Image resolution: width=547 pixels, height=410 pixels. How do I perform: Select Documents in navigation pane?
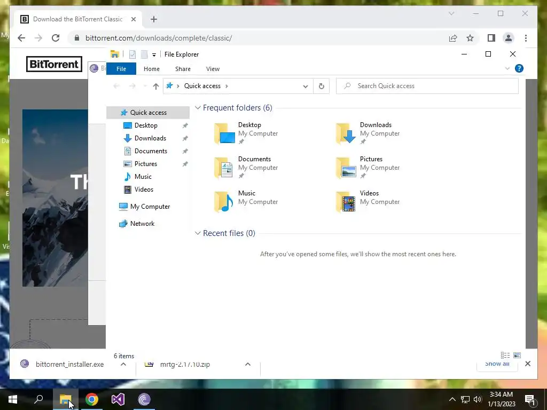[151, 151]
